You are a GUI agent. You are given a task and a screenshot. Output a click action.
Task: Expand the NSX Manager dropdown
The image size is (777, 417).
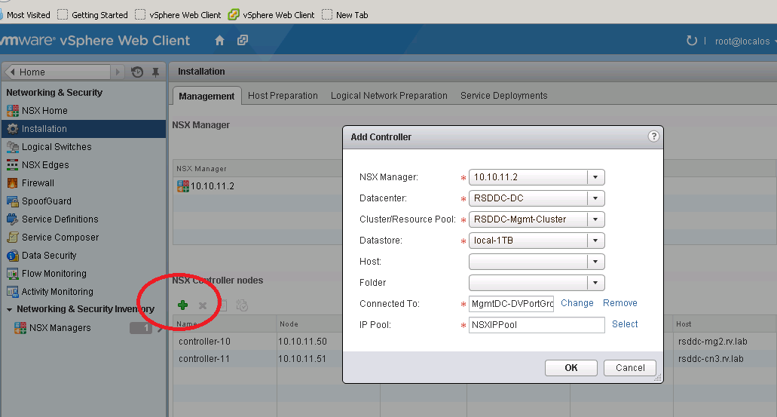595,177
